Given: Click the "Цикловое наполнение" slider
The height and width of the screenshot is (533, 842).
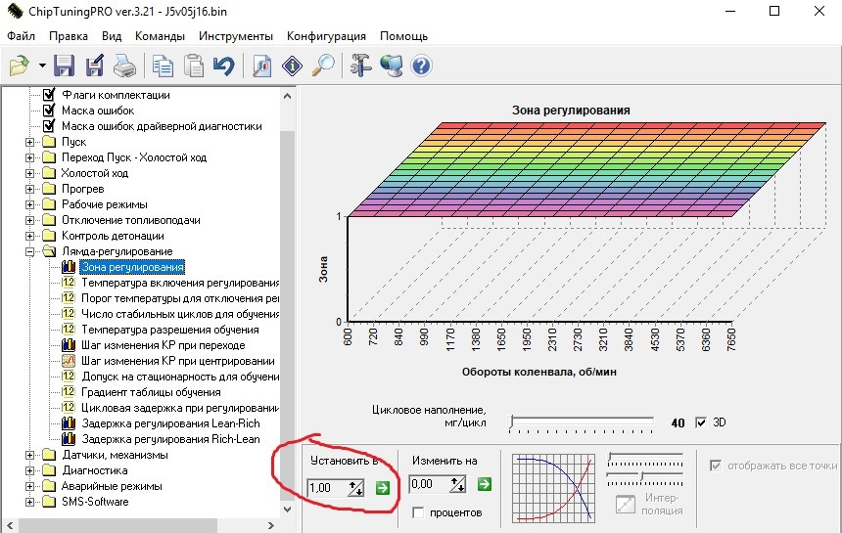Looking at the screenshot, I should 582,422.
